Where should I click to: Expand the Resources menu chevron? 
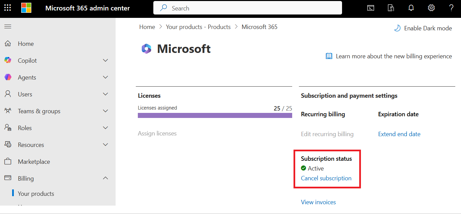click(x=105, y=145)
